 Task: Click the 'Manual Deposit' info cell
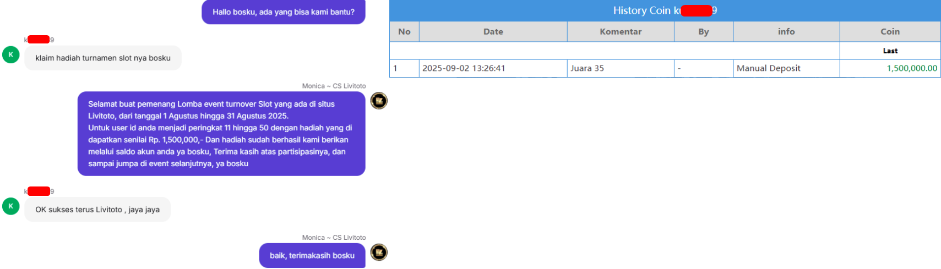pyautogui.click(x=786, y=68)
